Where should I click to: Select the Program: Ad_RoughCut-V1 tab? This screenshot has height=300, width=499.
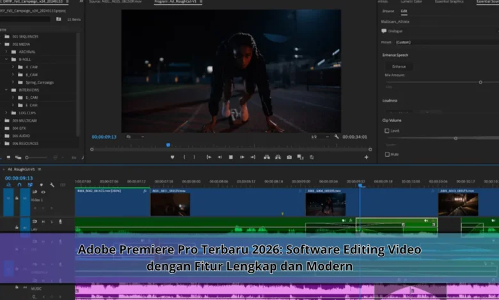pos(176,1)
